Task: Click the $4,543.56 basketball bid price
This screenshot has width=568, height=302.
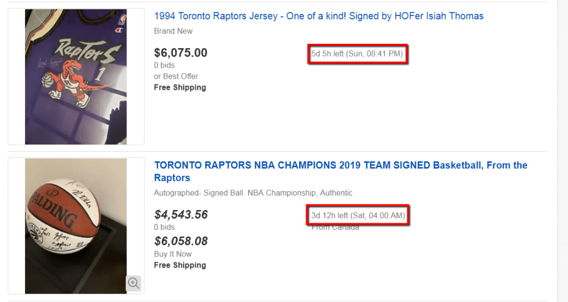Action: pos(181,214)
